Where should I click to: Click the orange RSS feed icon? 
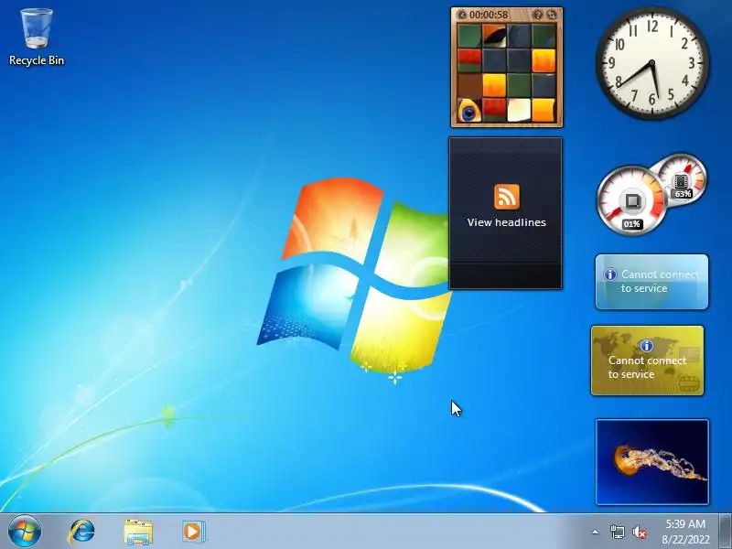point(507,197)
